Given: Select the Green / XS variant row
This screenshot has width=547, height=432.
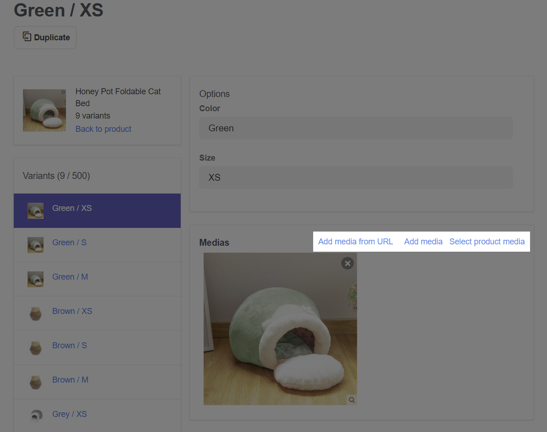Looking at the screenshot, I should (x=97, y=211).
